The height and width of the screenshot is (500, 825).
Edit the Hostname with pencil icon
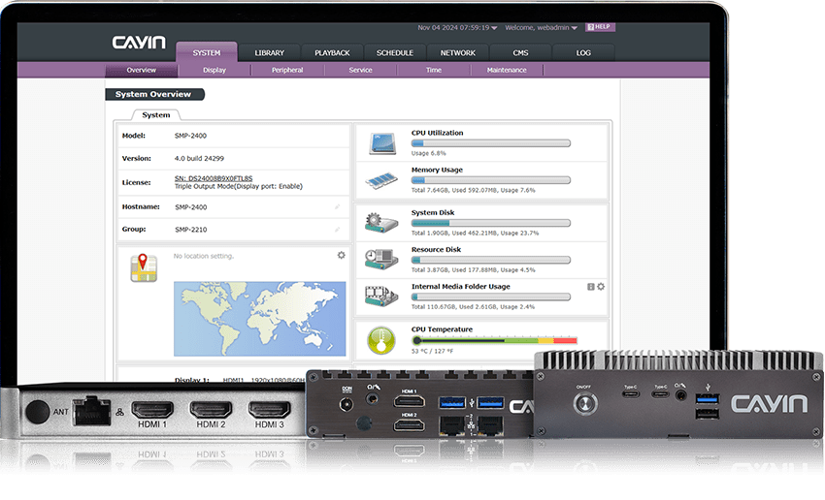(338, 207)
